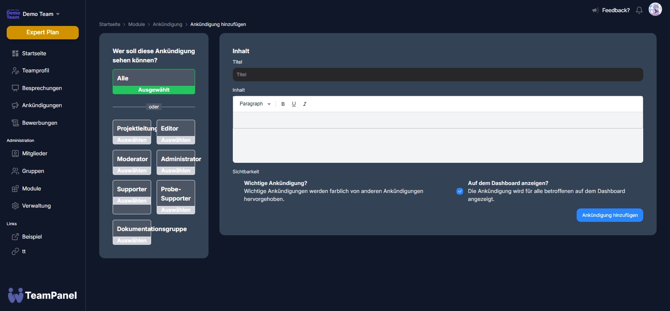Toggle underline formatting in the editor
670x311 pixels.
(294, 104)
